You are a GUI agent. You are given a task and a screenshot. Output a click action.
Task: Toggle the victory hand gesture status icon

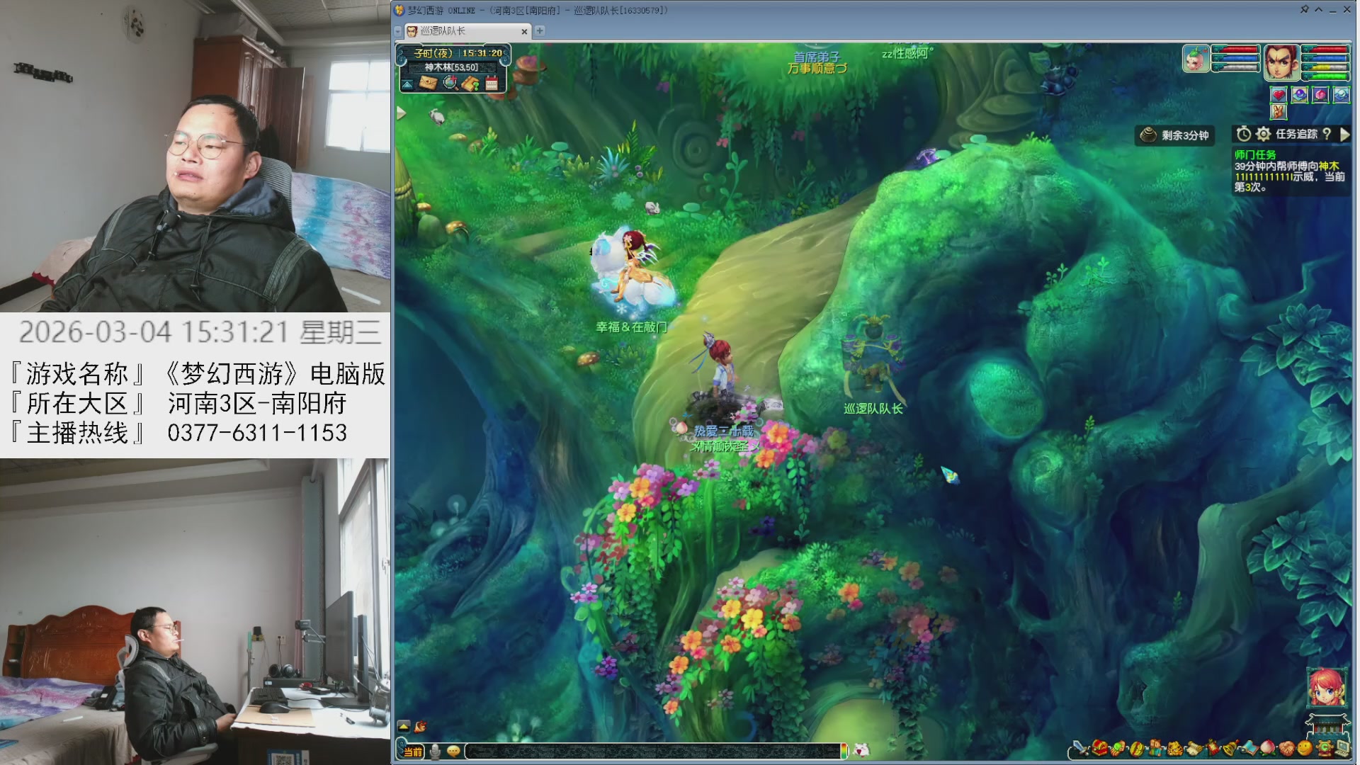click(1279, 111)
